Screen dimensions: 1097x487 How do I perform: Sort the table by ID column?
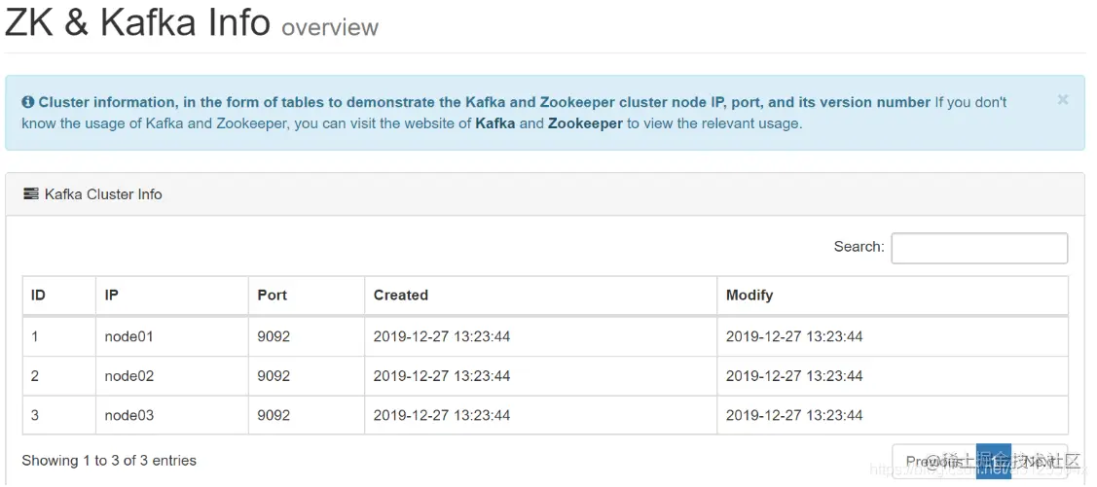click(39, 295)
